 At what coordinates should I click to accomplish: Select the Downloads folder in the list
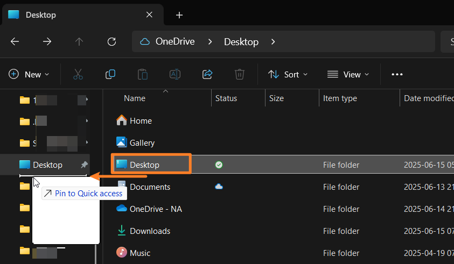150,231
